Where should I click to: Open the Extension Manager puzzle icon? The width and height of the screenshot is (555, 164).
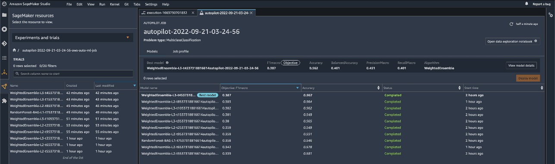click(4, 101)
